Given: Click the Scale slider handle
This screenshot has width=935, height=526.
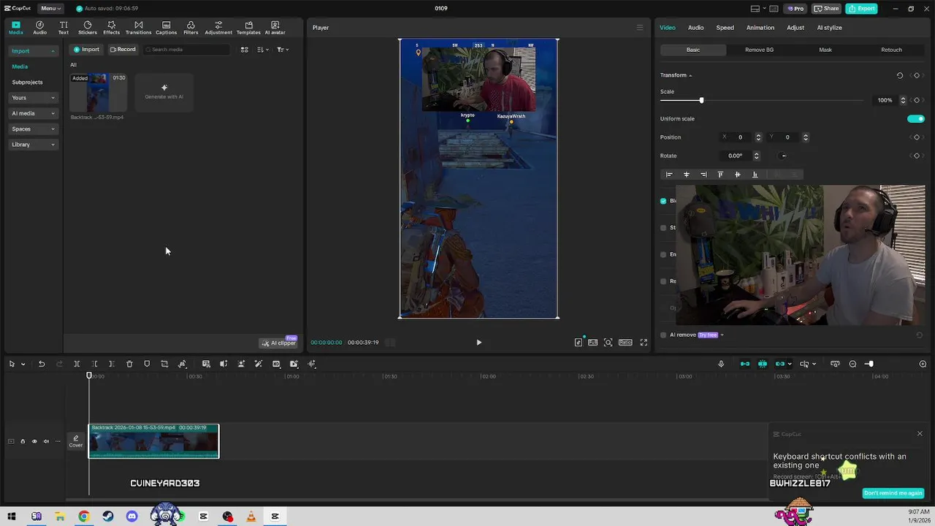Looking at the screenshot, I should pyautogui.click(x=701, y=100).
